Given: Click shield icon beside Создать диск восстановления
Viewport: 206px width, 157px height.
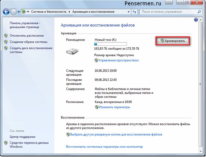Looking at the screenshot, I should click(x=6, y=48).
